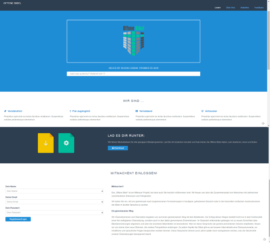
Task: Focus the Bible passage search field
Action: pos(133,73)
